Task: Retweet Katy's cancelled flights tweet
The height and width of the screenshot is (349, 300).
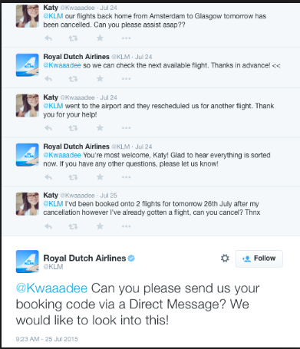Action: point(73,38)
